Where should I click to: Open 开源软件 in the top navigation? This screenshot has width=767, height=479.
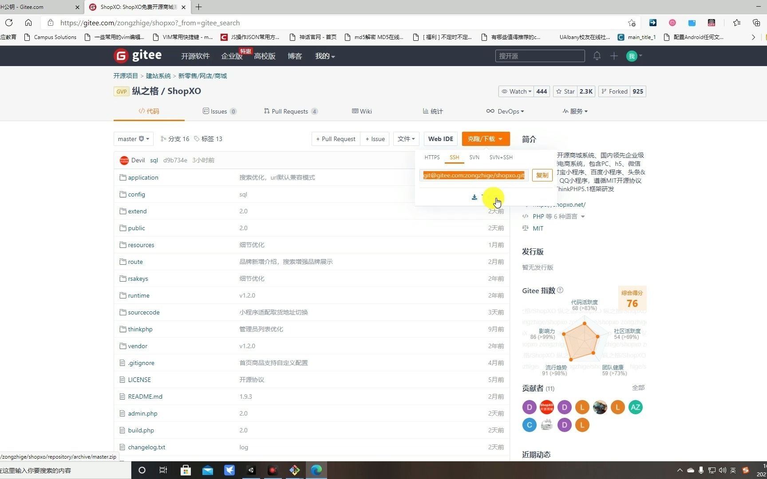tap(195, 56)
